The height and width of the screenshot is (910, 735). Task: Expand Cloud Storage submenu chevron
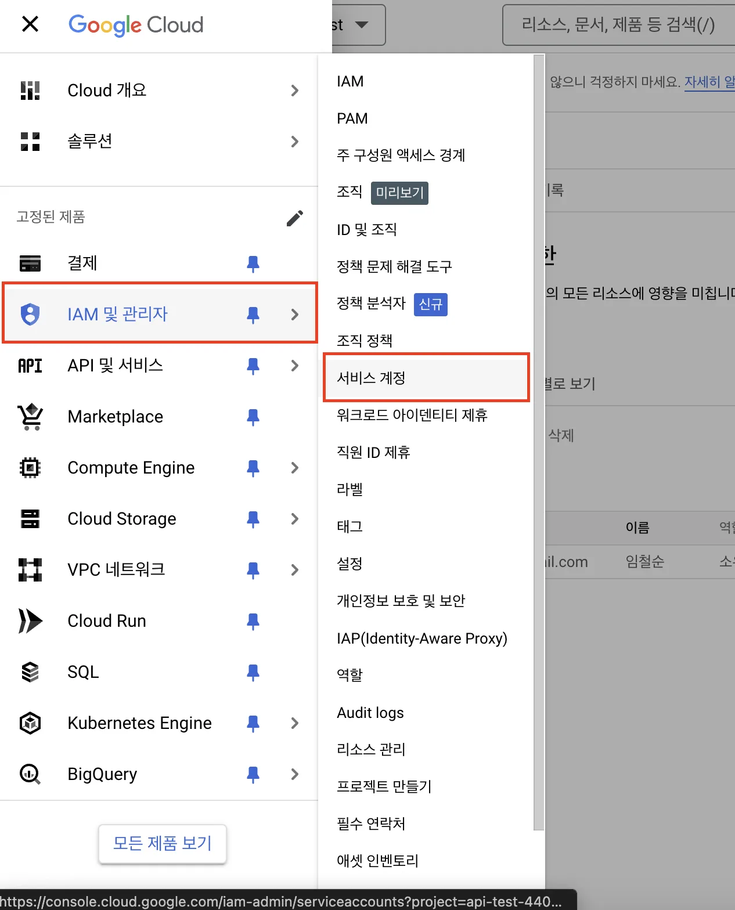tap(295, 519)
